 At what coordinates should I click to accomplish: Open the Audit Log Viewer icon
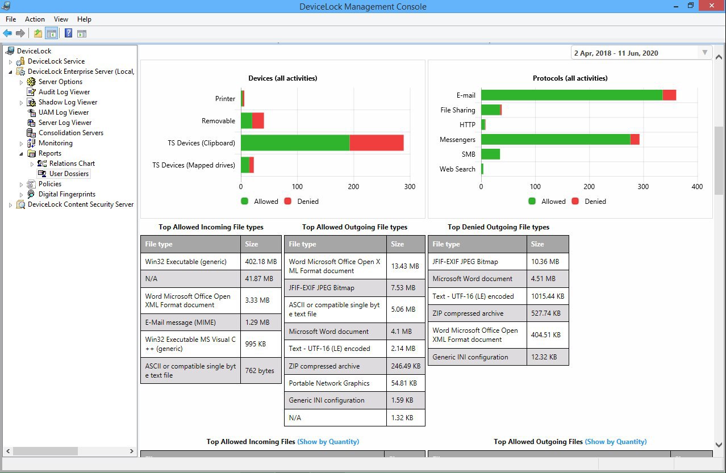click(x=31, y=92)
